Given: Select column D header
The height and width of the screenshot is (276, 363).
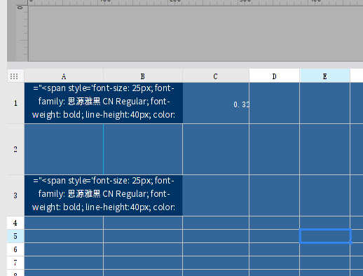Looking at the screenshot, I should coord(274,76).
